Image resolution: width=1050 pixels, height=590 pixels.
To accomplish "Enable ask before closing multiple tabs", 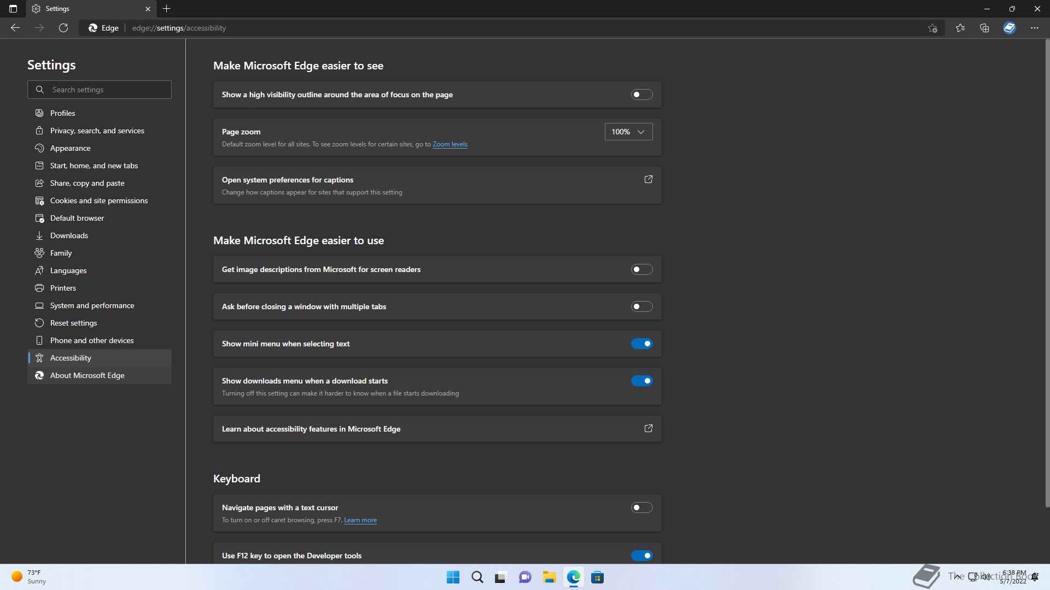I will [x=641, y=306].
